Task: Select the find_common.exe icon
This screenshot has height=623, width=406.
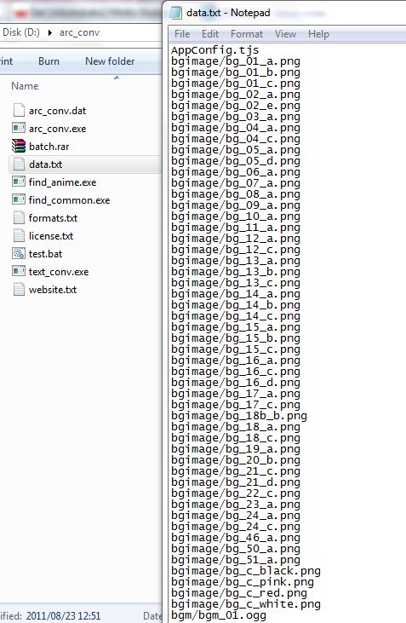Action: (19, 199)
